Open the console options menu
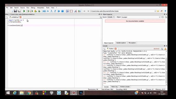This screenshot has width=176, height=99. click(162, 49)
